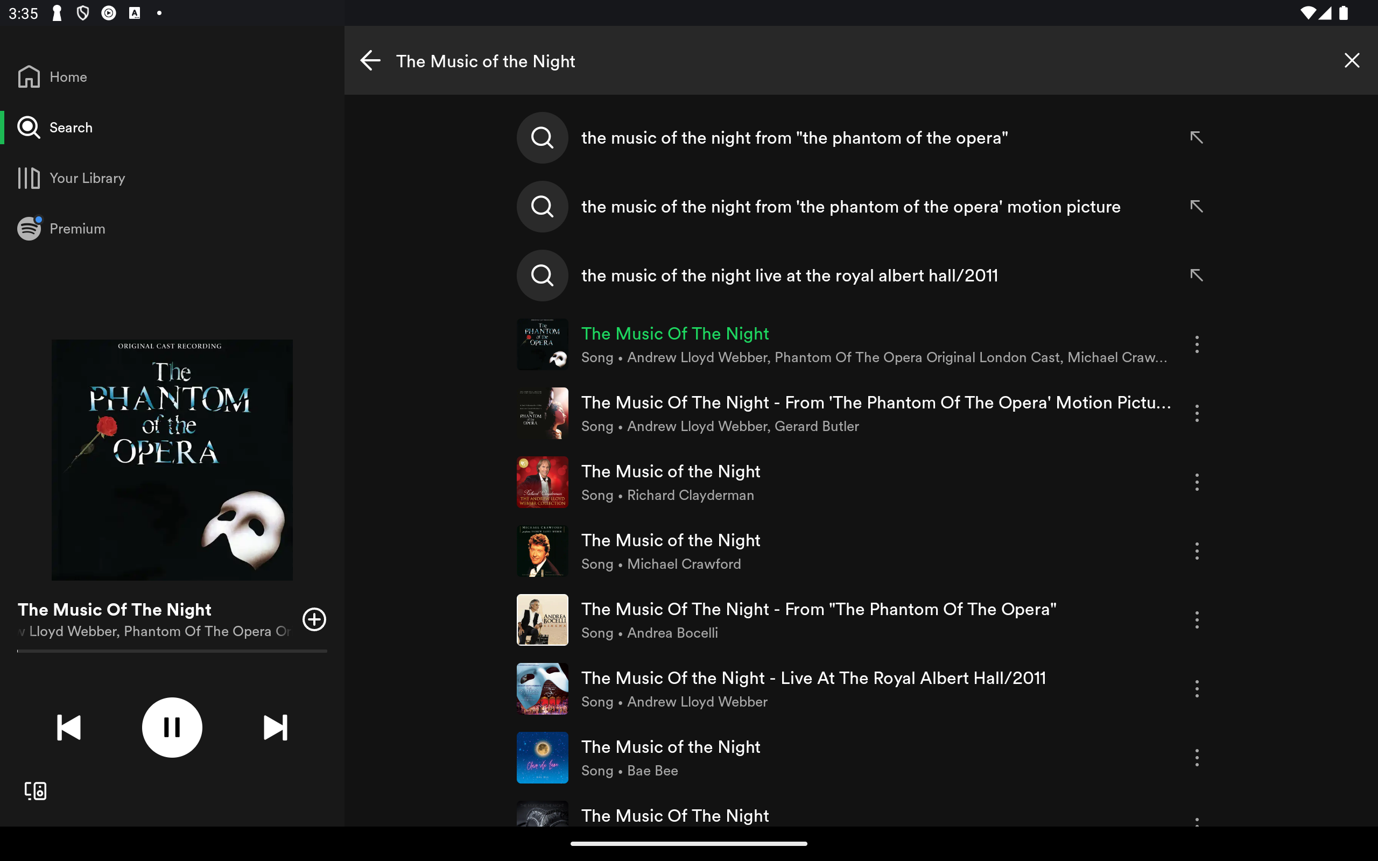Open now-playing artist line 'Lloyd Webber, Phantom Of The Opera'

point(154,632)
